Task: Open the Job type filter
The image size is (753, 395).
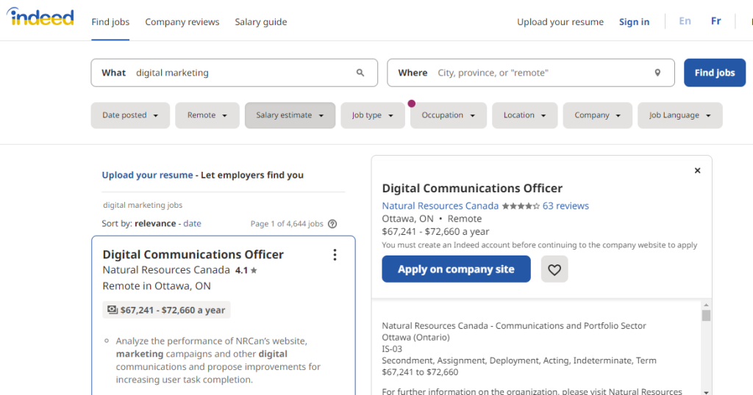Action: pyautogui.click(x=373, y=115)
